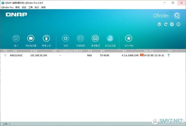
Task: Click MAC address 24-5E-BE-33-36-1C
Action: tap(154, 55)
